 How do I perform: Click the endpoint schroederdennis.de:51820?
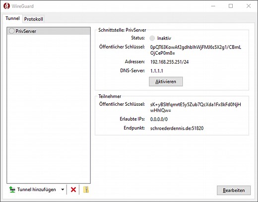tap(177, 128)
